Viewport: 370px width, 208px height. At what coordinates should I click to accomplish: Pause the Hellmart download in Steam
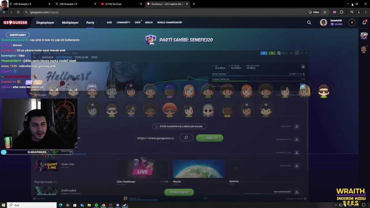tap(302, 86)
